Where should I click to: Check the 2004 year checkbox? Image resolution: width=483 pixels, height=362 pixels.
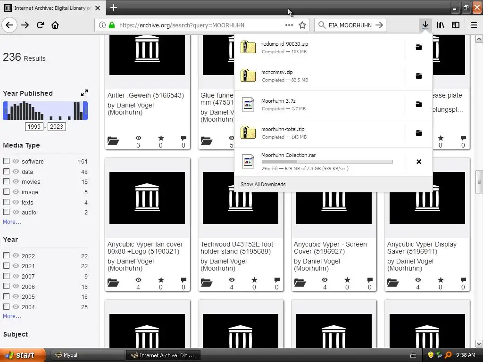(x=6, y=306)
